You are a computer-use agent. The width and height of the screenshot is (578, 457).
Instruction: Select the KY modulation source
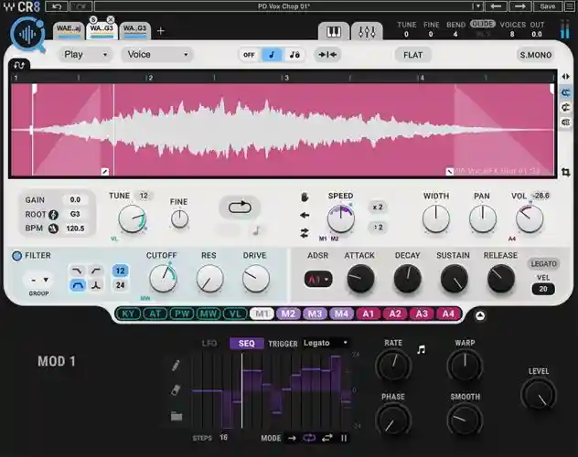pyautogui.click(x=128, y=314)
